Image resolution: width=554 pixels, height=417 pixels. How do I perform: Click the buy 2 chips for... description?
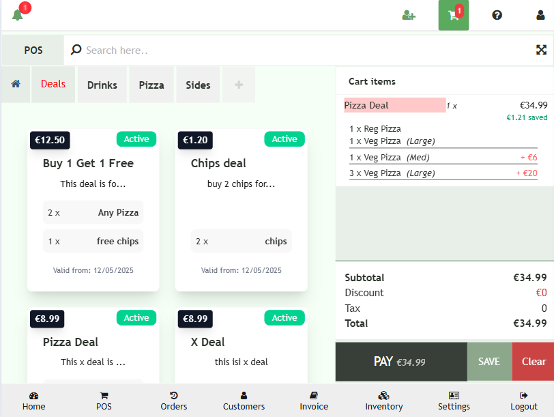242,184
